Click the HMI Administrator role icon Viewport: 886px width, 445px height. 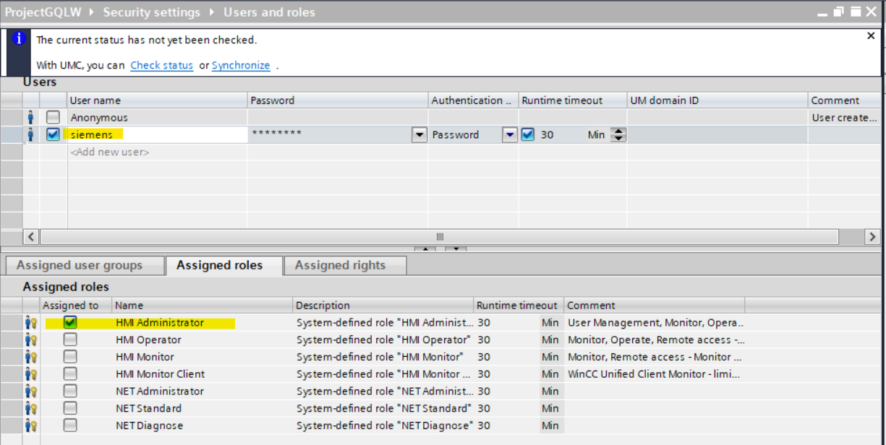30,323
